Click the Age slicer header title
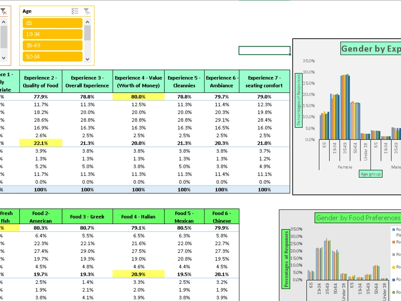This screenshot has width=401, height=301. point(27,11)
